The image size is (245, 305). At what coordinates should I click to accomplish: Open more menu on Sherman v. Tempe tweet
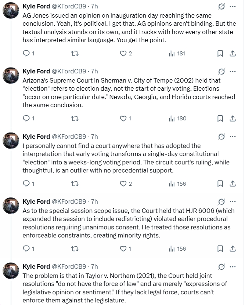(x=233, y=71)
